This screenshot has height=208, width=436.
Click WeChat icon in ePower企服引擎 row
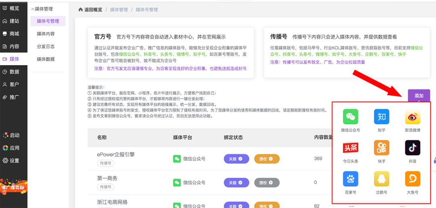pos(177,159)
